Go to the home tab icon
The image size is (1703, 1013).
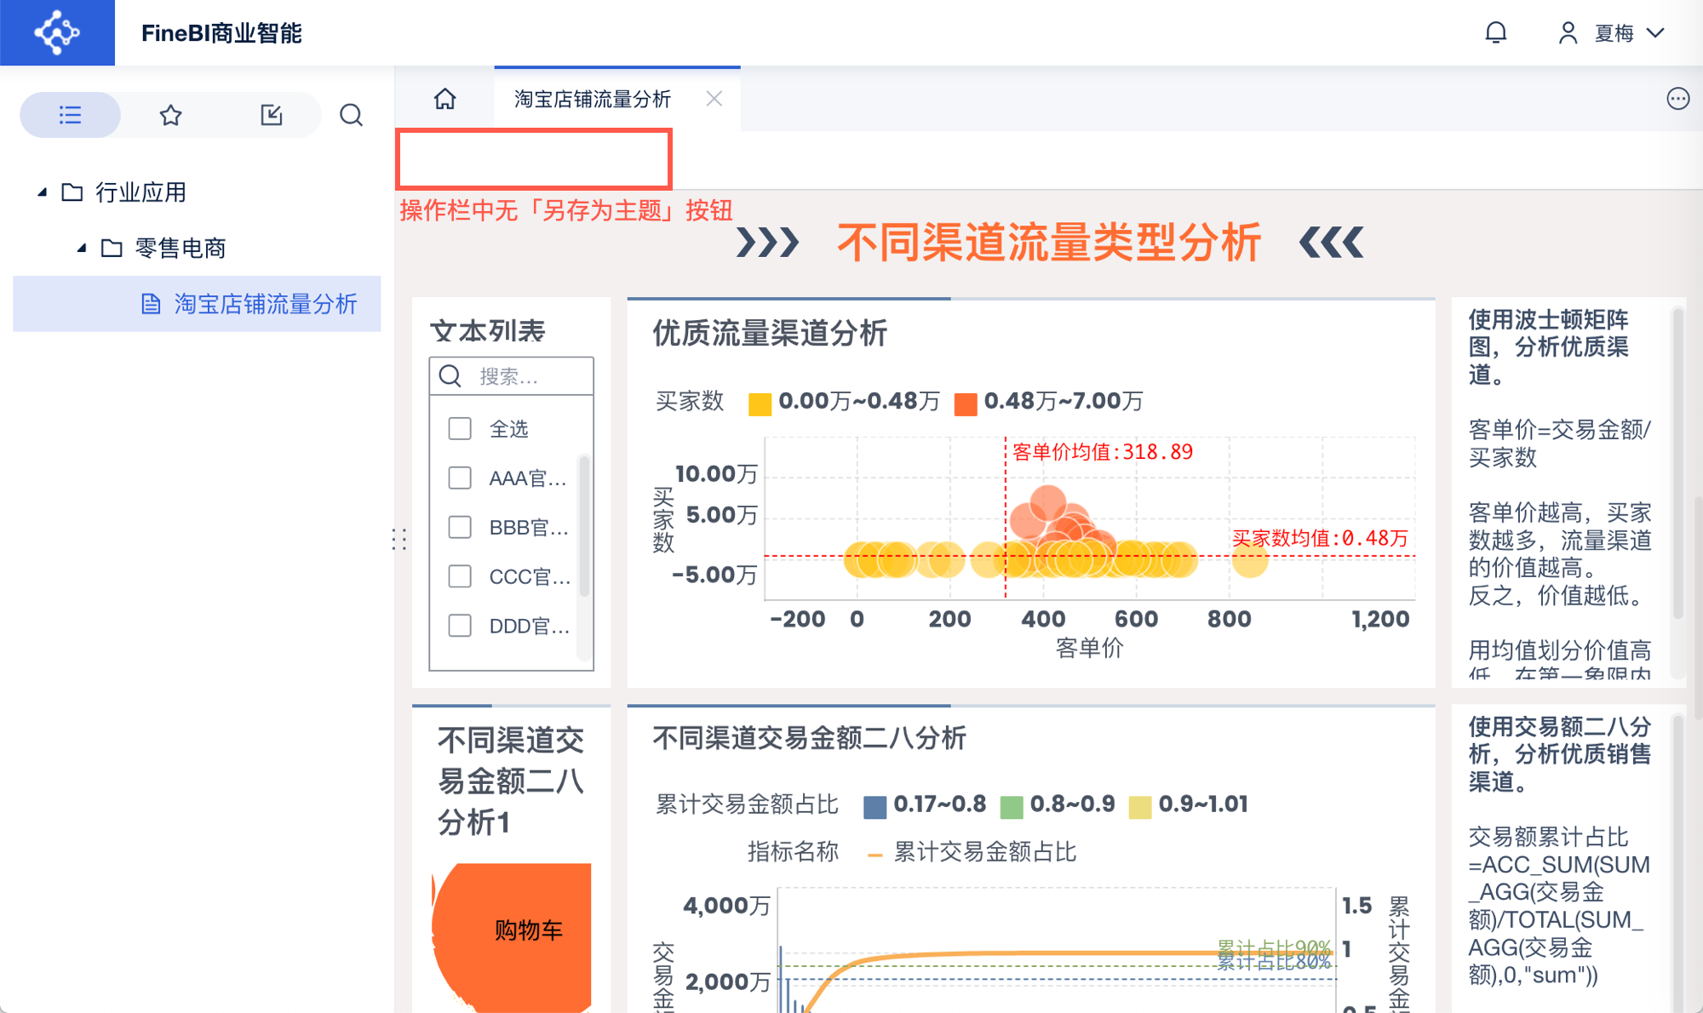pos(444,99)
